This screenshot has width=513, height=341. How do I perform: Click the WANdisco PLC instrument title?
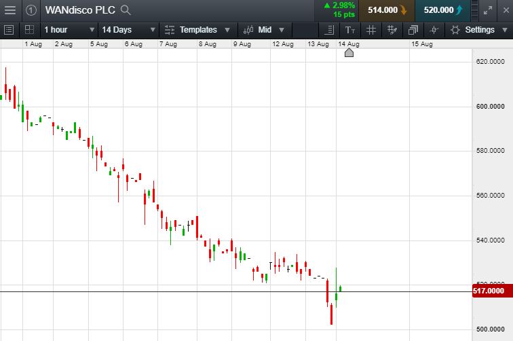80,10
